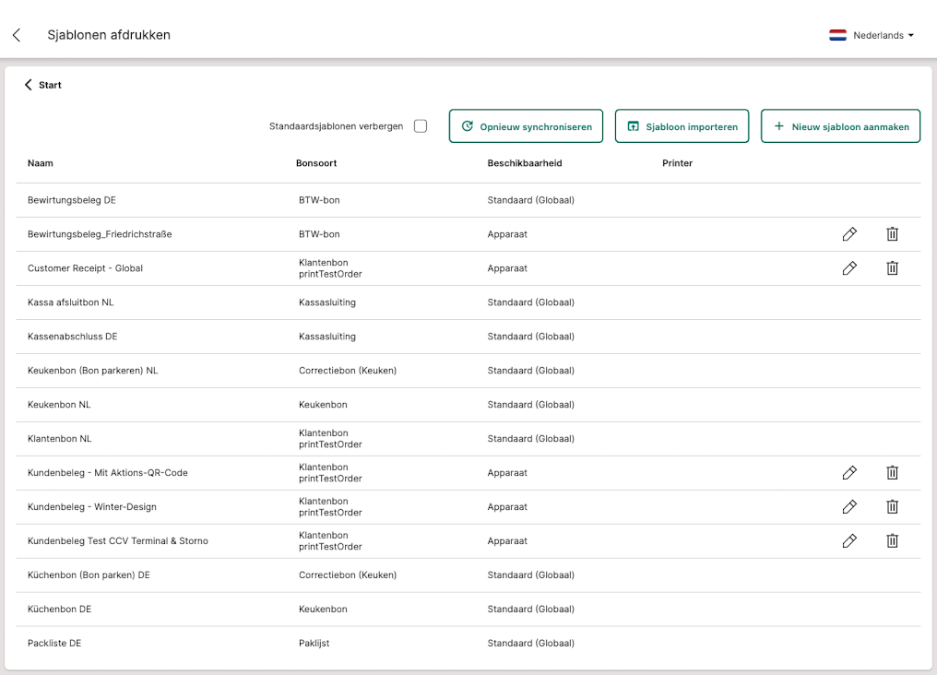This screenshot has height=675, width=937.
Task: Open the Nederlands language dropdown
Action: (x=872, y=35)
